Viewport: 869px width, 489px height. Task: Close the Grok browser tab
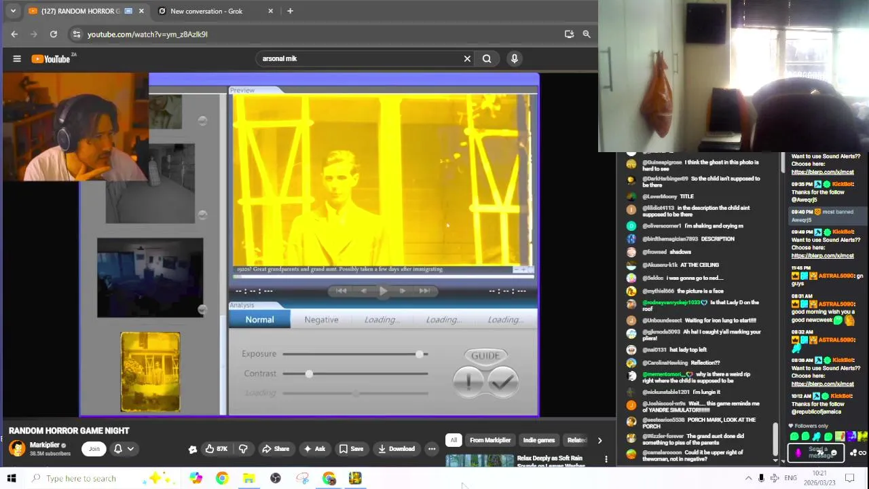coord(270,11)
